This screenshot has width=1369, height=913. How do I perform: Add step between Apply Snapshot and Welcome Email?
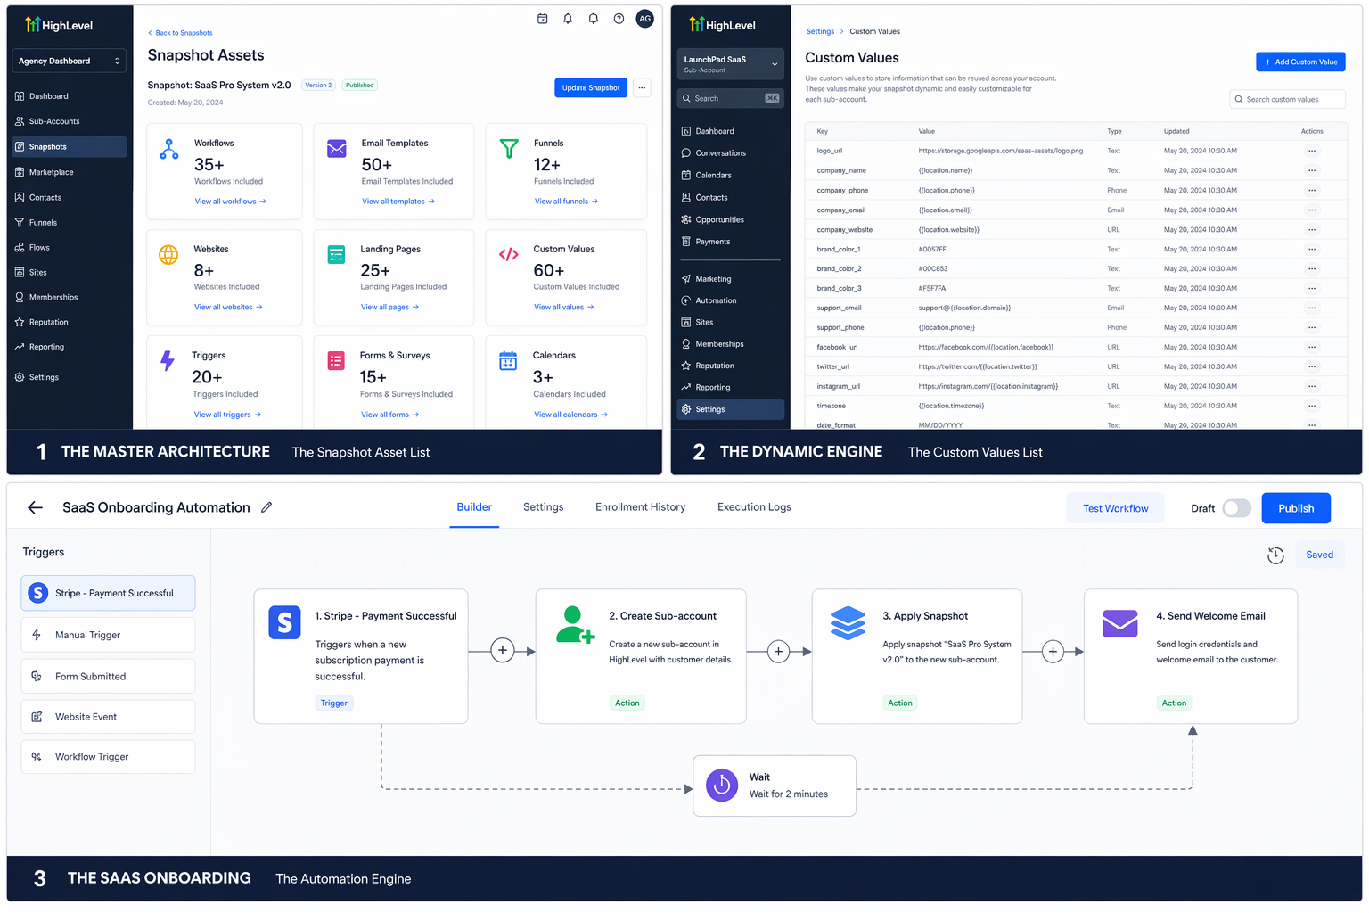[1053, 652]
